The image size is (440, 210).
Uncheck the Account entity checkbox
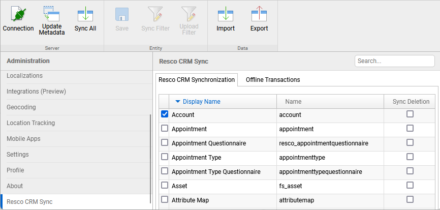(165, 114)
